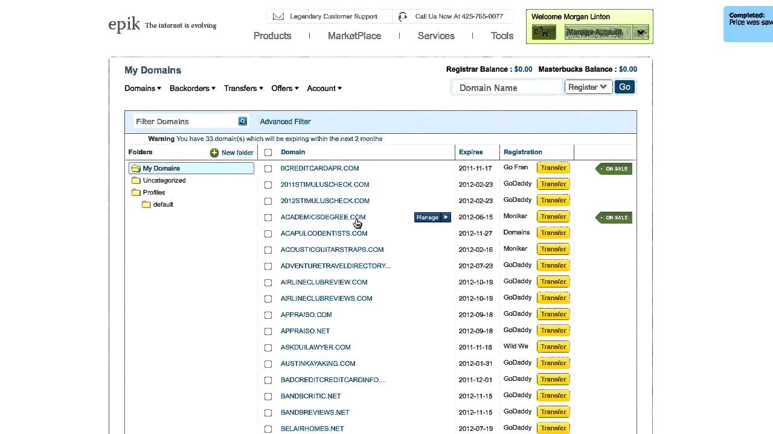Open the BANDBREVIEWS.NET domain link

click(x=315, y=412)
